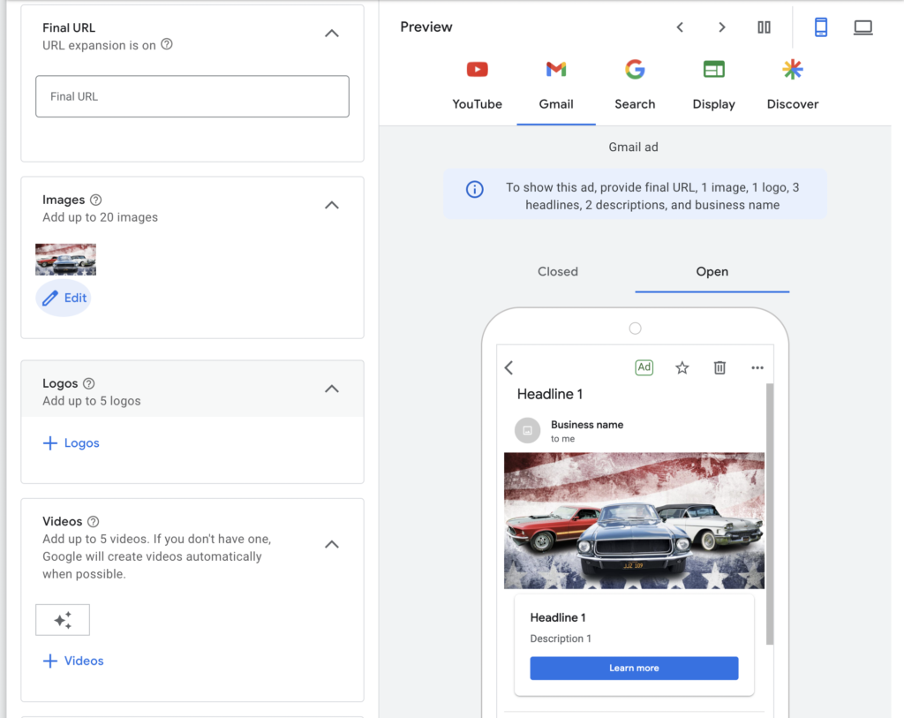This screenshot has height=718, width=904.
Task: Select the YouTube preview tab
Action: pyautogui.click(x=478, y=85)
